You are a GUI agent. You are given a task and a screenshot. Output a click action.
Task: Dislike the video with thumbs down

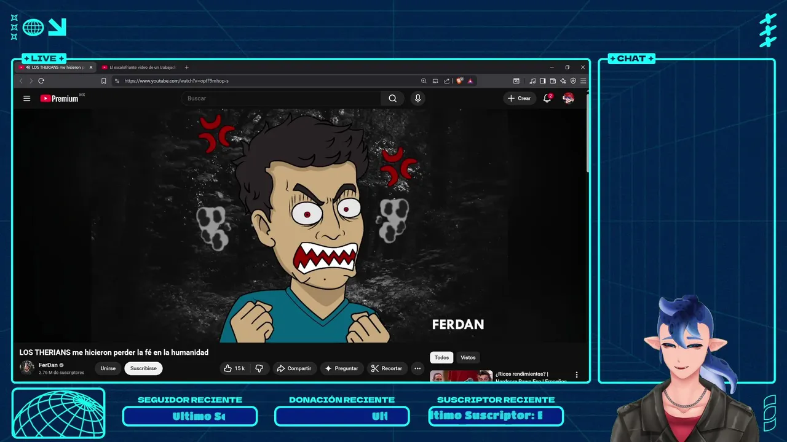click(x=259, y=368)
